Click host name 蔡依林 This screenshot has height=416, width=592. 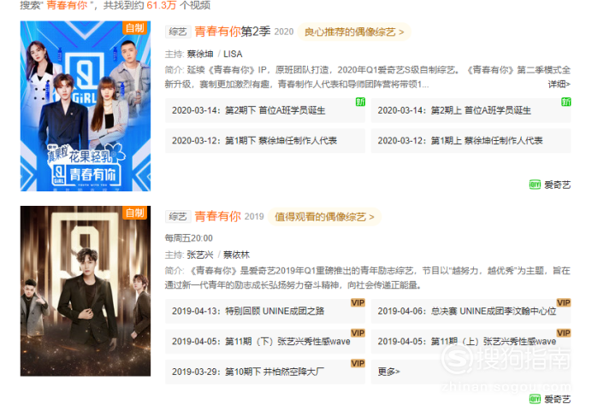pyautogui.click(x=236, y=255)
